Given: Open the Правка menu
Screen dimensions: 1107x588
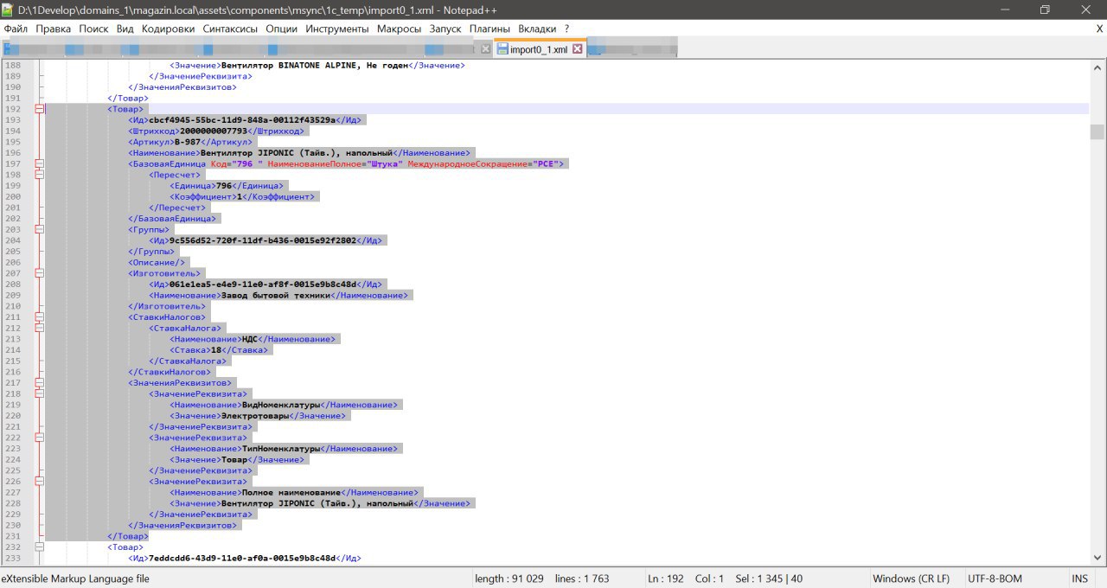Looking at the screenshot, I should coord(54,29).
